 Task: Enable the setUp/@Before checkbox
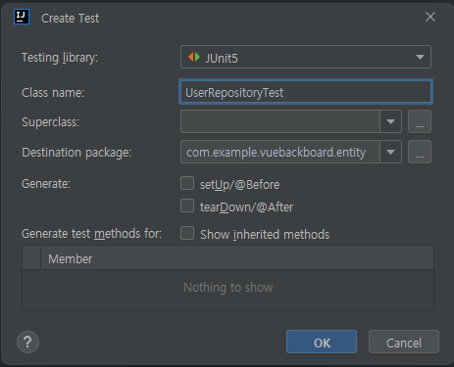click(187, 183)
